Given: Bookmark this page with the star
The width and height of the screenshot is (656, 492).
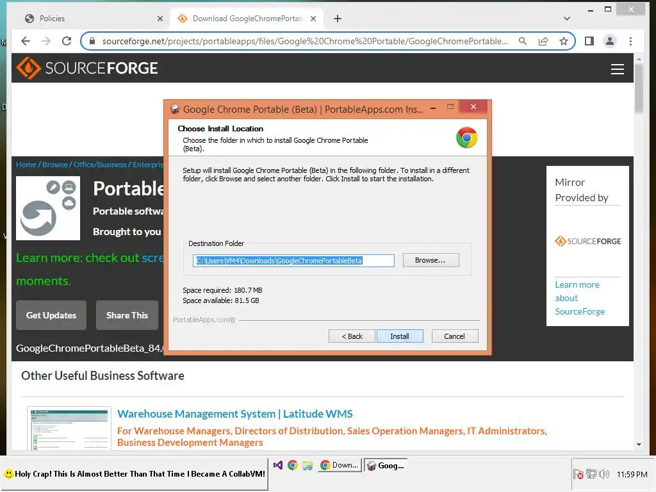Looking at the screenshot, I should point(564,41).
